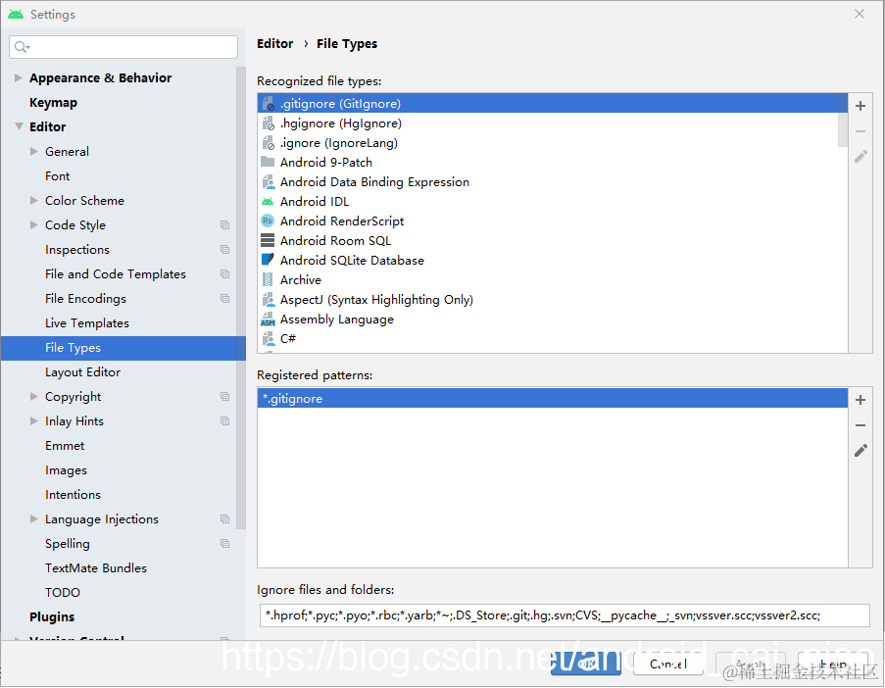Expand the General subsection arrow
The width and height of the screenshot is (885, 688).
tap(34, 151)
